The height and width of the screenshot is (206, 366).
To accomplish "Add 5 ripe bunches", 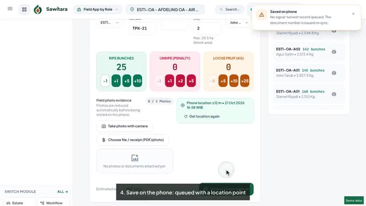I will [x=127, y=81].
